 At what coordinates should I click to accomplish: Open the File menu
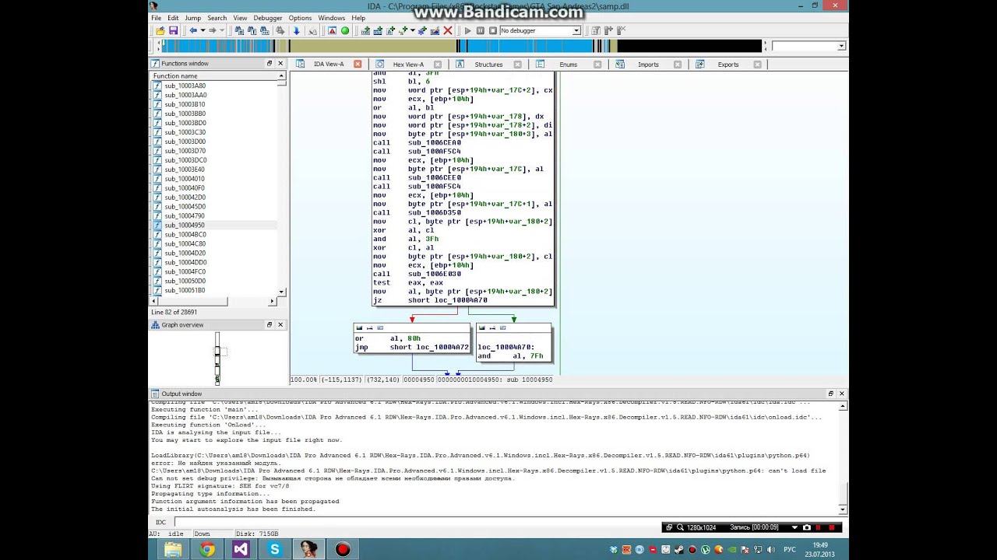point(157,18)
